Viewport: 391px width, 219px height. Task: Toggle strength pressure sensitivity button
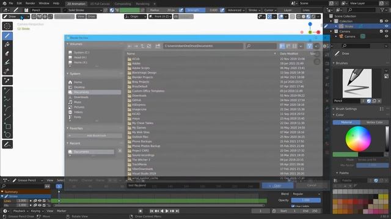222,10
